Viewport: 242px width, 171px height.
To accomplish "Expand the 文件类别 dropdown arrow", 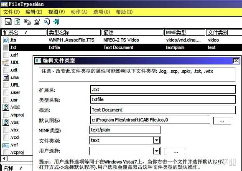I will coord(156,140).
